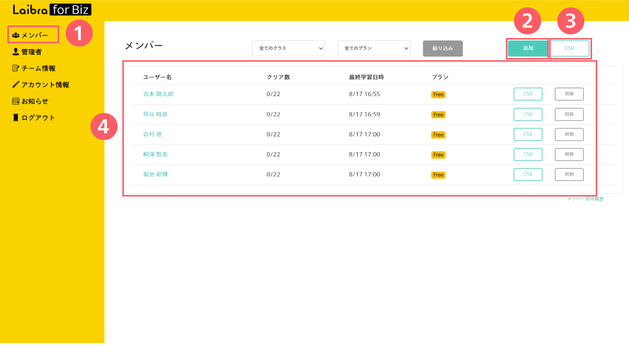Delete member 菊池 昭博

pos(569,174)
